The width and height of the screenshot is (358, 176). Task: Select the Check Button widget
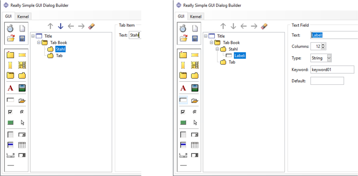10,112
